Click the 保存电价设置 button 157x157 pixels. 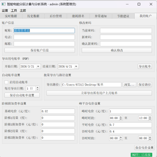point(144,147)
